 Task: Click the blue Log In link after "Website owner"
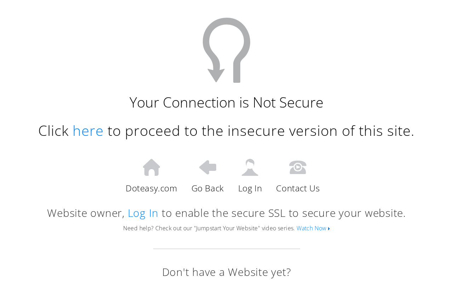pyautogui.click(x=143, y=213)
